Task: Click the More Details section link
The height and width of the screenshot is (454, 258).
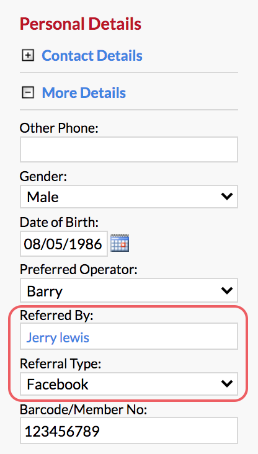Action: [84, 92]
